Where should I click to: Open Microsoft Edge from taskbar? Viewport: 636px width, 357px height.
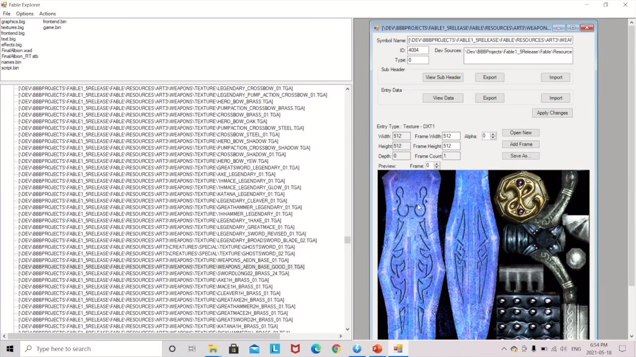[x=316, y=349]
